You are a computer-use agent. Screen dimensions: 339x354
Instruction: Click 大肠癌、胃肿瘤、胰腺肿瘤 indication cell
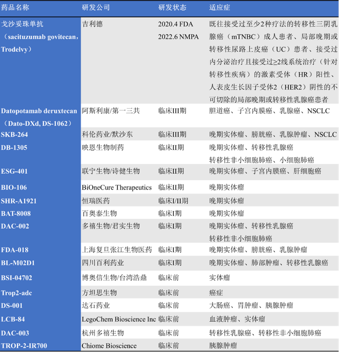[251, 306]
